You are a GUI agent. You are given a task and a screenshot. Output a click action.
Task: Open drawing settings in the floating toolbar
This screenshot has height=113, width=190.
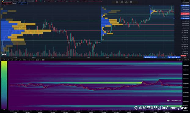[117, 2]
